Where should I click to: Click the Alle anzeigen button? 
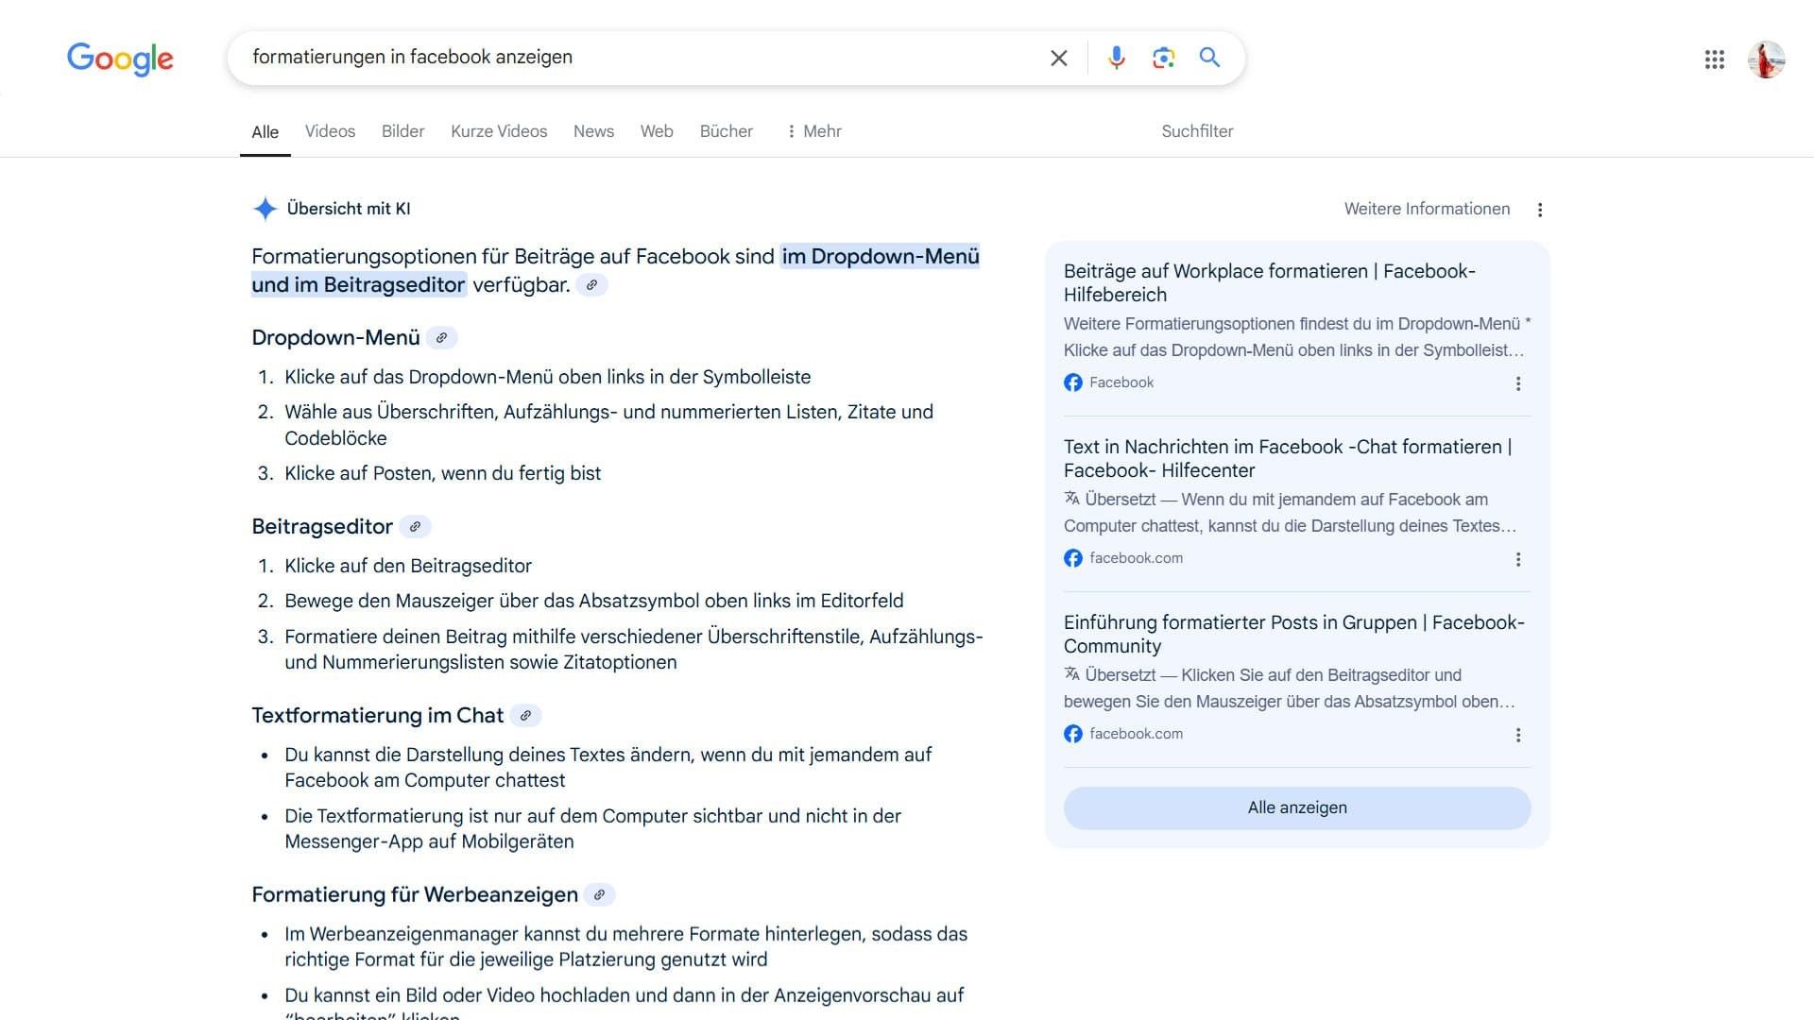pyautogui.click(x=1296, y=807)
